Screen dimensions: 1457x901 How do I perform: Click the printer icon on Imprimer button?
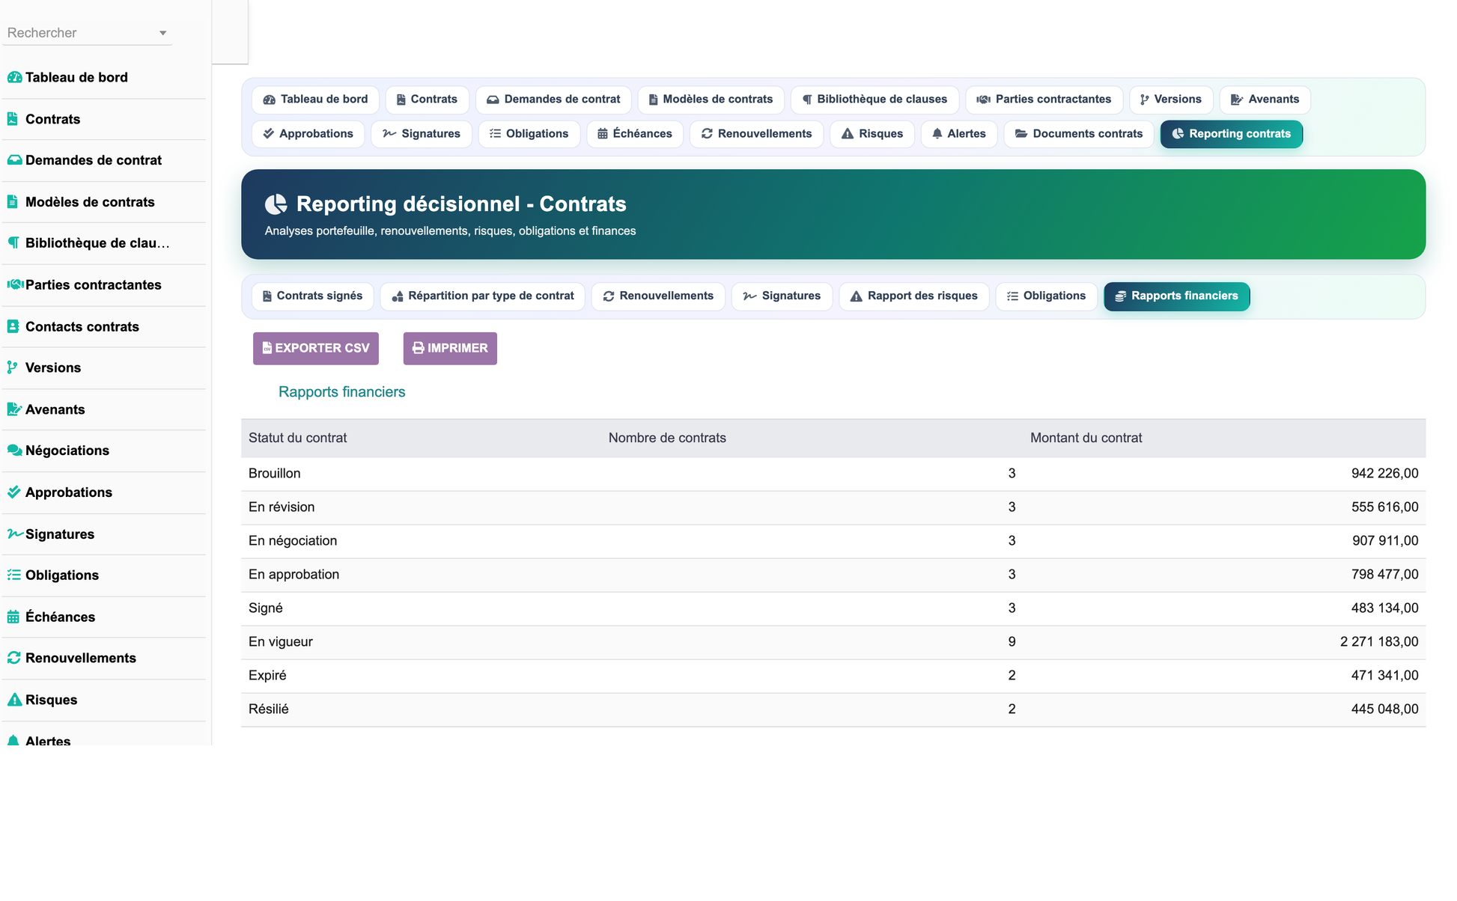tap(418, 348)
